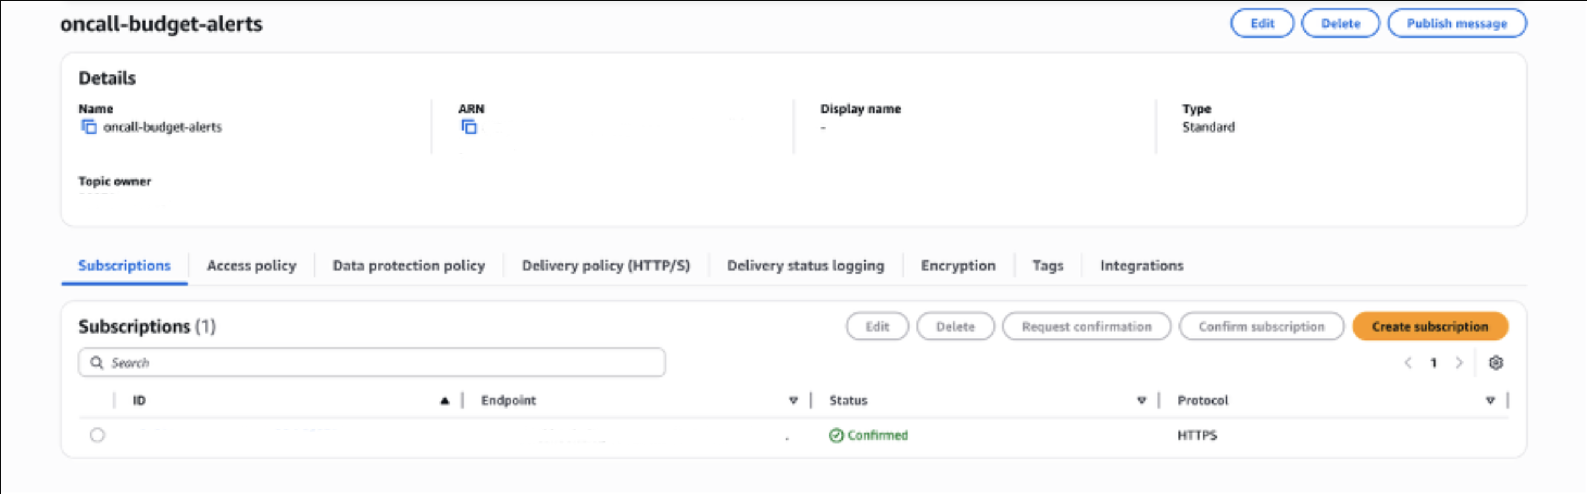Copy the ARN using copy icon
This screenshot has height=494, width=1587.
point(469,127)
